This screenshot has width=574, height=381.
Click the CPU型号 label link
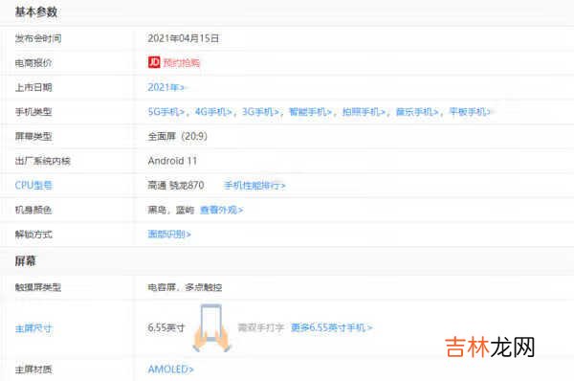point(33,186)
